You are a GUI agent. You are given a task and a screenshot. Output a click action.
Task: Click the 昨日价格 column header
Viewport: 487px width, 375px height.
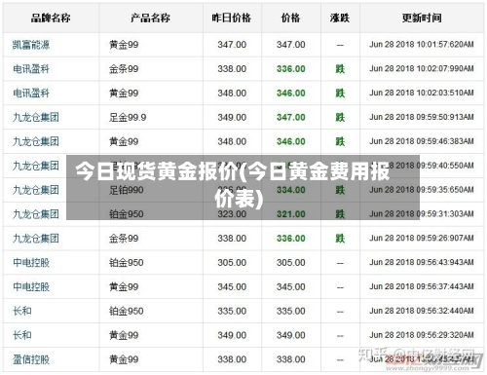tap(232, 18)
